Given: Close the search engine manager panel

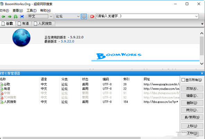Looking at the screenshot, I should click(x=202, y=73).
